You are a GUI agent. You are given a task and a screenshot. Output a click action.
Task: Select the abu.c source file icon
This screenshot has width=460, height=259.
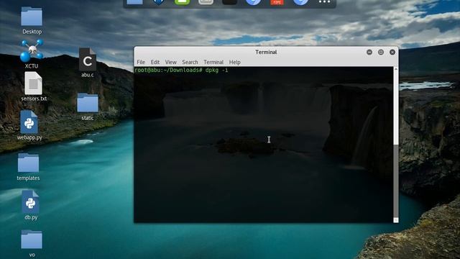pyautogui.click(x=88, y=60)
